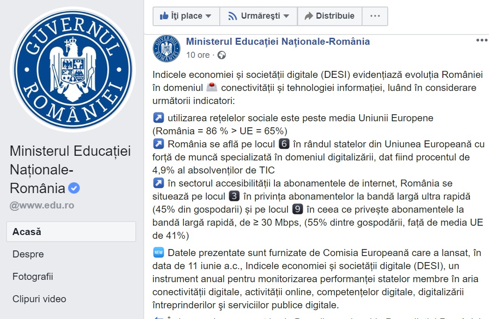Expand the Urmărești dropdown arrow
This screenshot has height=319, width=489.
286,16
